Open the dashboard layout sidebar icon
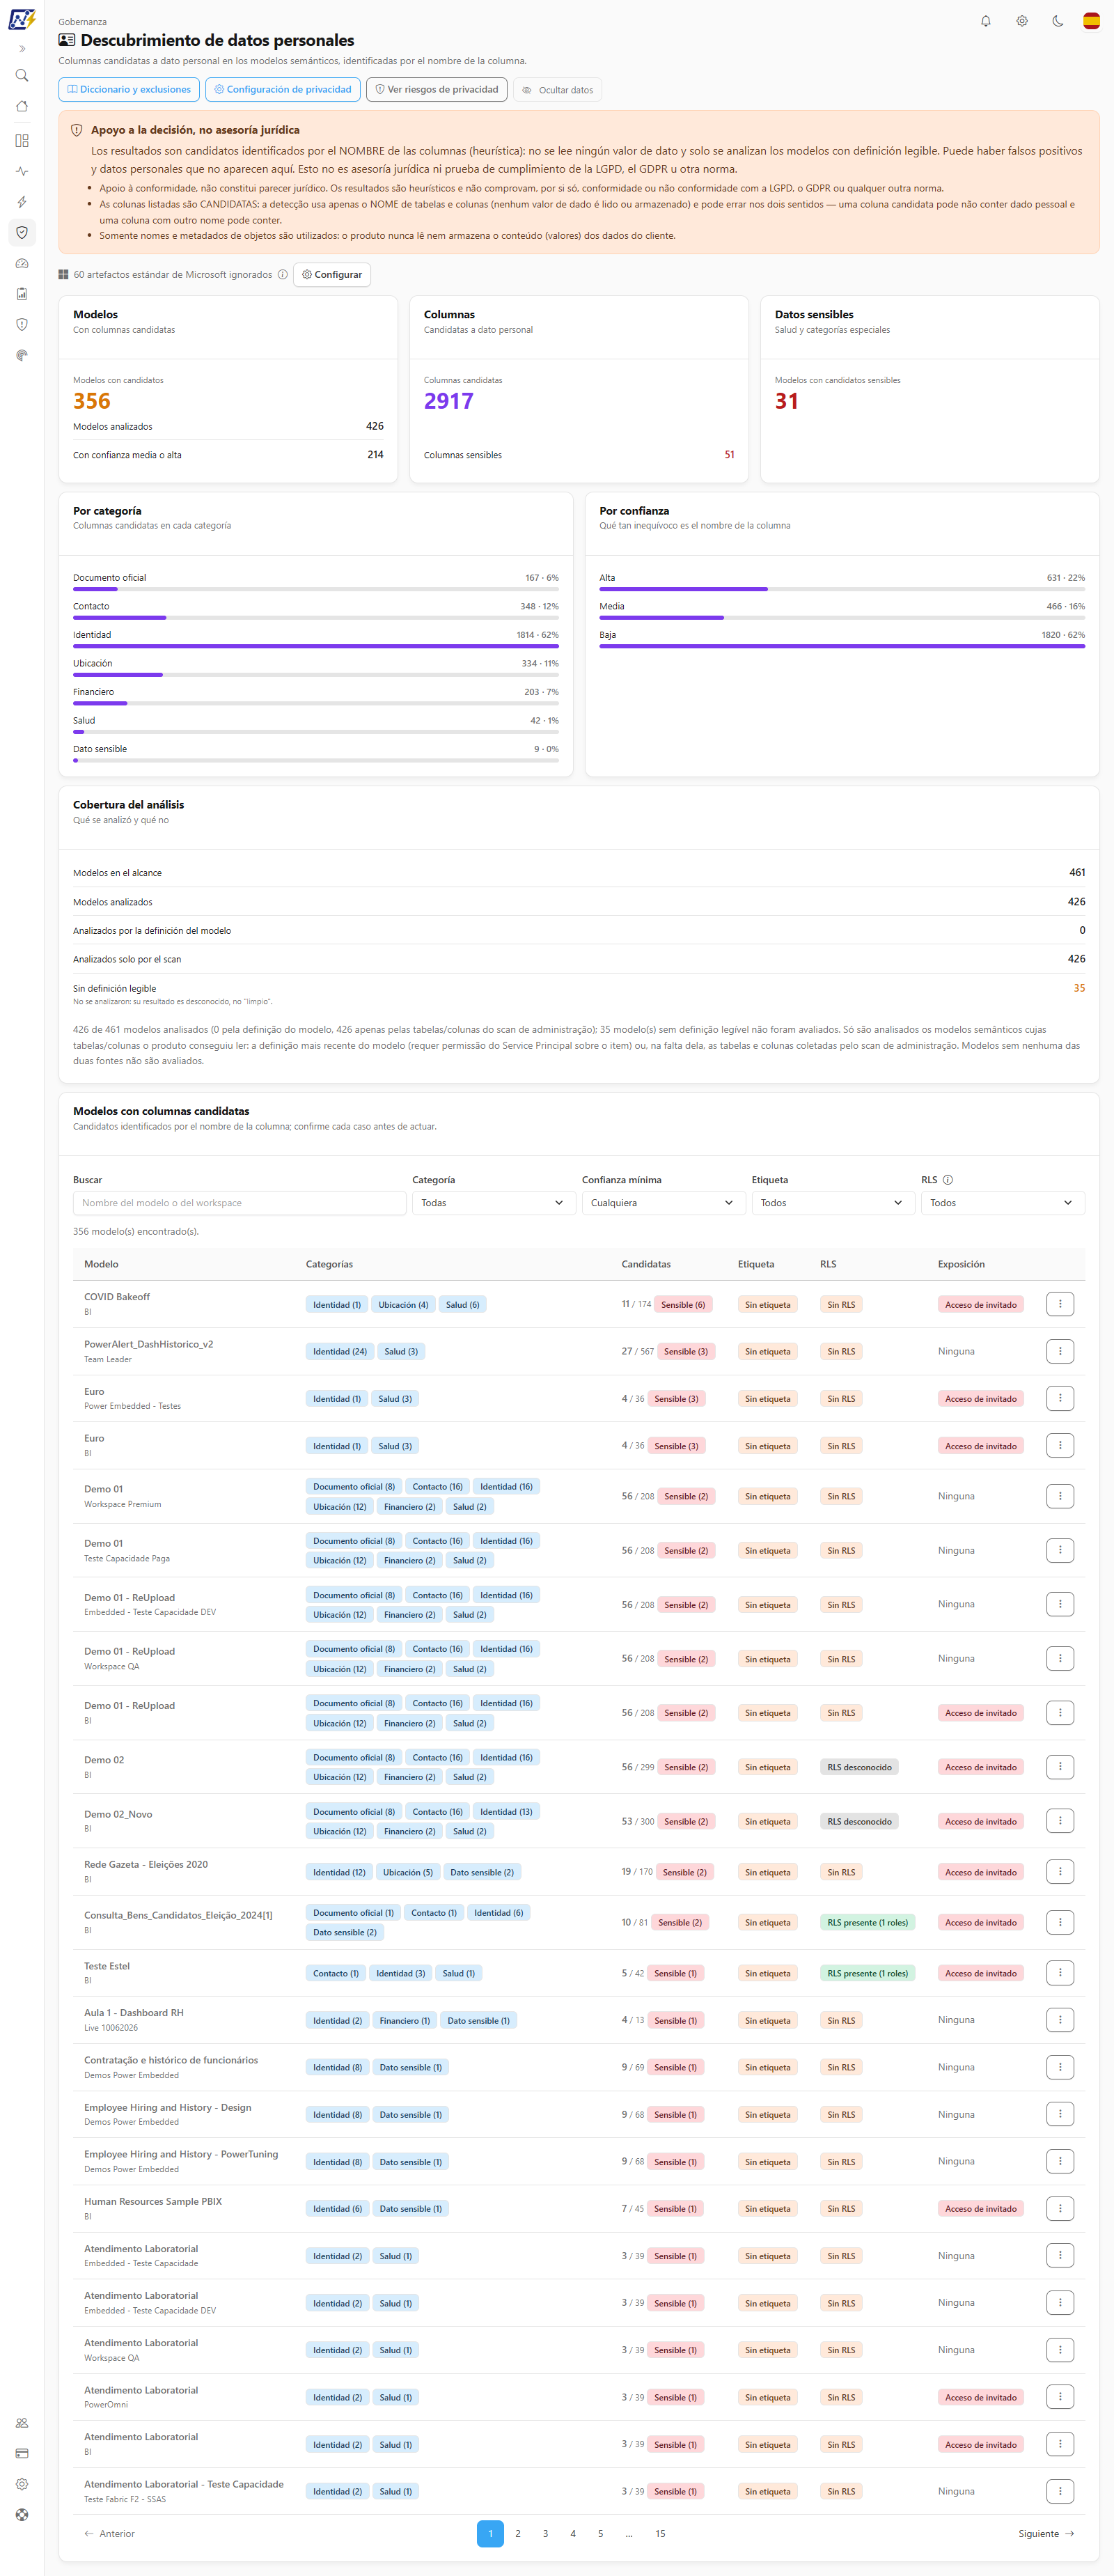This screenshot has width=1114, height=2576. coord(22,141)
